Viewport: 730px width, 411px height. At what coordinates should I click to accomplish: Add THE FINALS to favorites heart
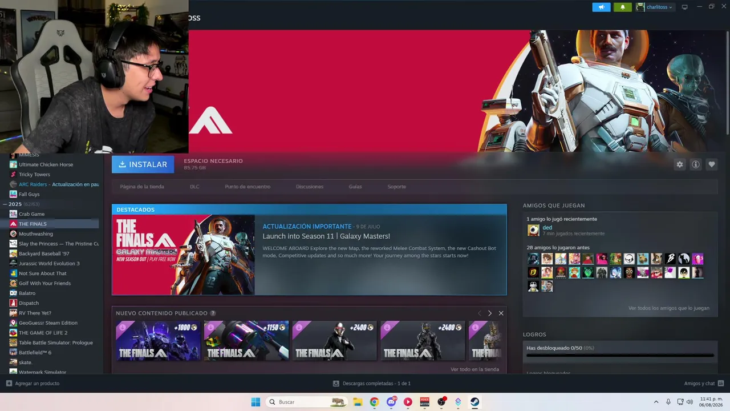711,164
